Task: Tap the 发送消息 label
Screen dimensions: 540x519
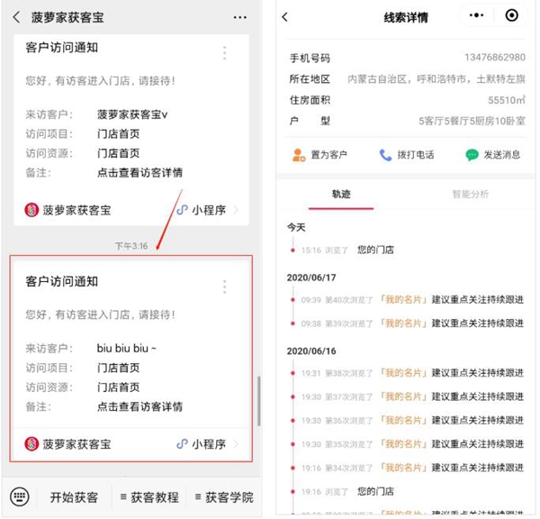Action: (502, 155)
